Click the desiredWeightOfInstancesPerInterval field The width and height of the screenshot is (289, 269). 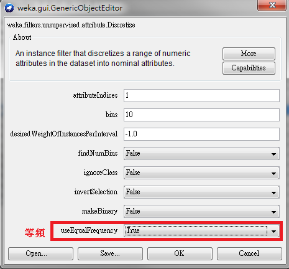pyautogui.click(x=201, y=134)
